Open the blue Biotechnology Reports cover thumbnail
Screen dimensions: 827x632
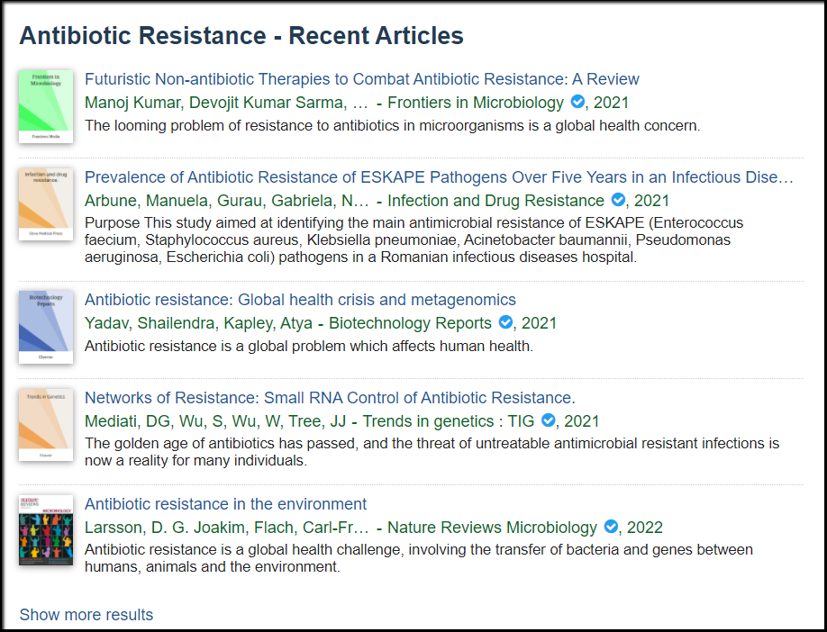click(x=46, y=327)
